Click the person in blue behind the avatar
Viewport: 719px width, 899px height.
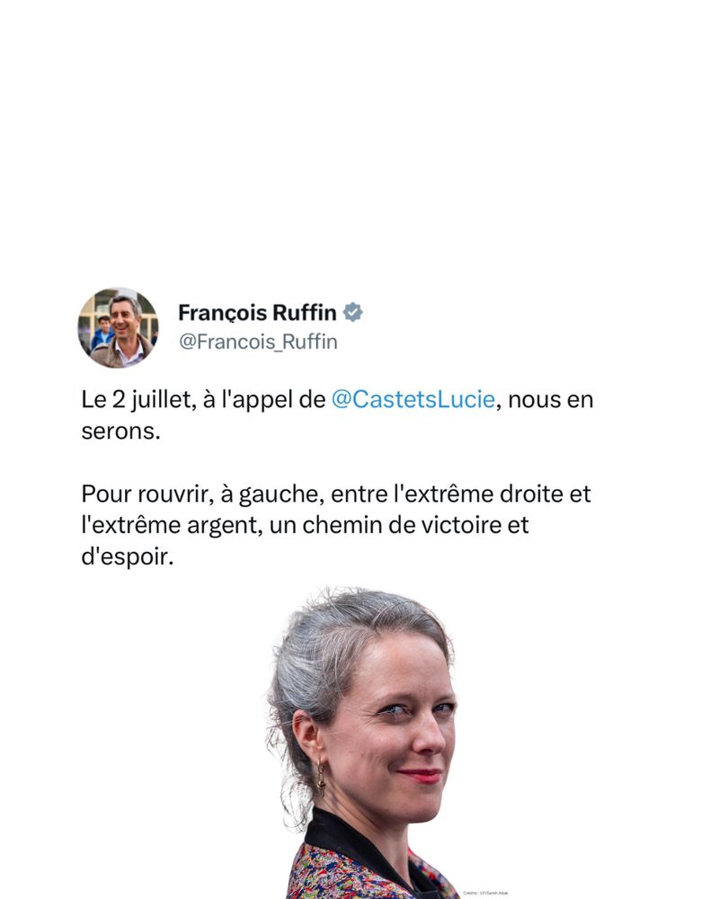[102, 332]
